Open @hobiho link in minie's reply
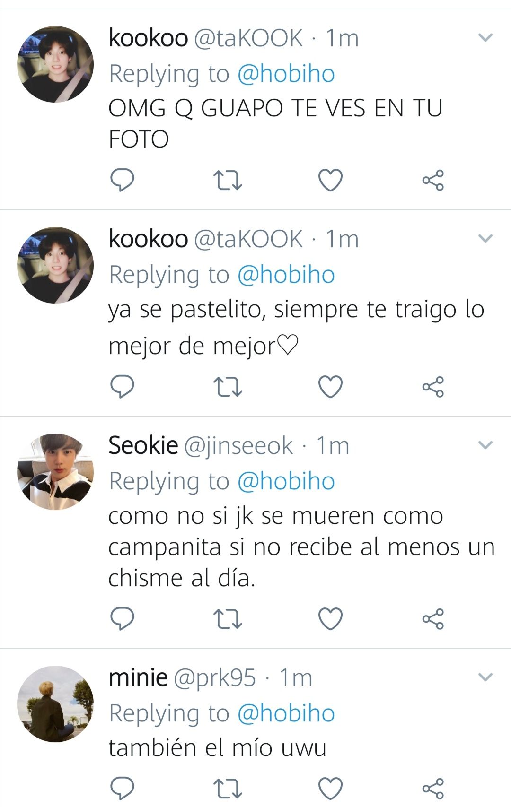 tap(286, 713)
